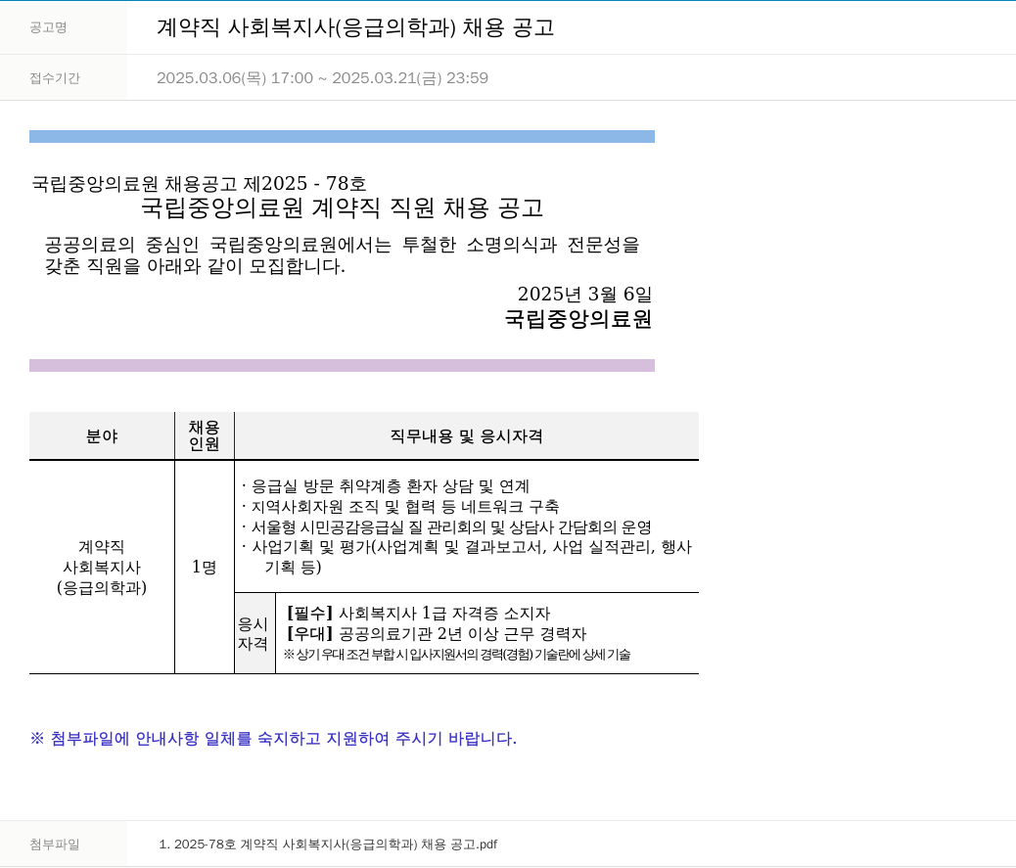Click heading 국립중앙의료원 계약직 직원 채용 공고
The image size is (1016, 868).
342,207
